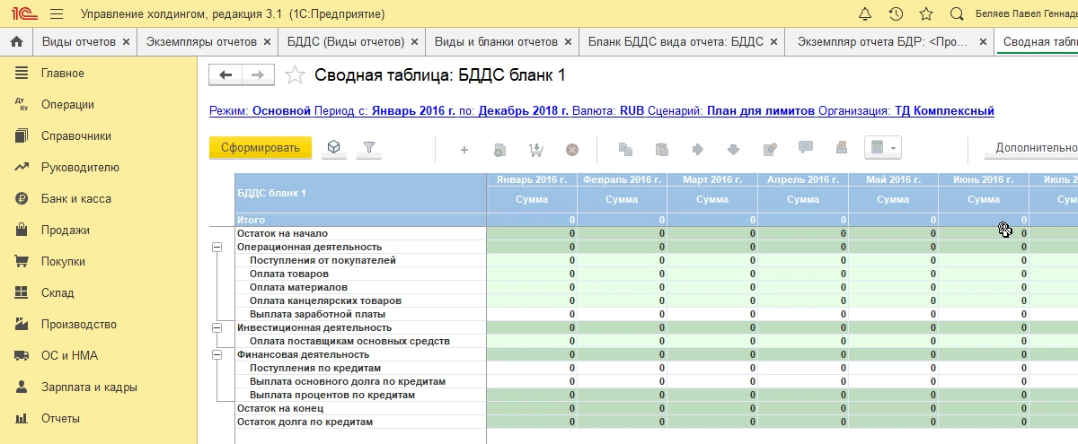The width and height of the screenshot is (1078, 444).
Task: Click the red delete cross icon
Action: tap(571, 149)
